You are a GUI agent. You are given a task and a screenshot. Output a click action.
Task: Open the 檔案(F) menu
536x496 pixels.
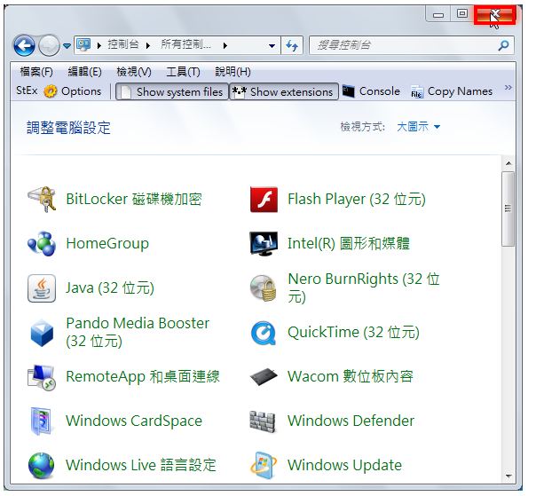36,72
